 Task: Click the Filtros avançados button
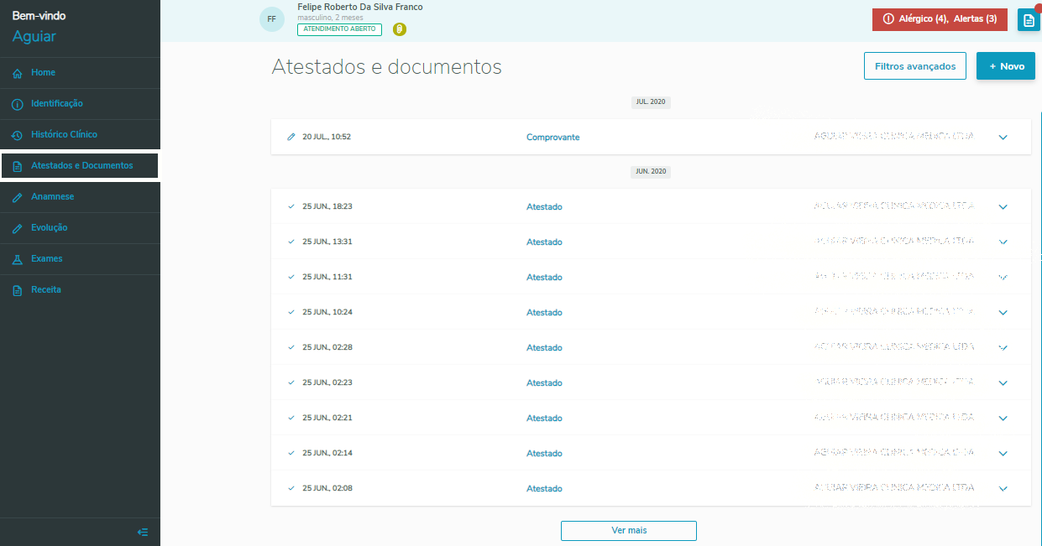[914, 65]
